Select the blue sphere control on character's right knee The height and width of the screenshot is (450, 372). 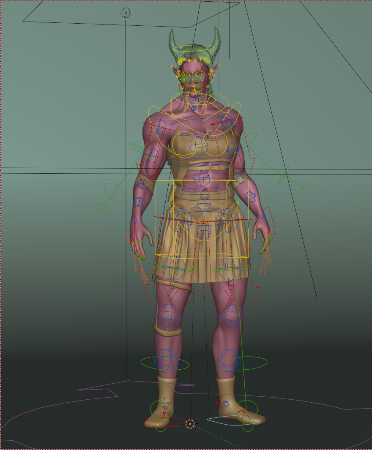[x=167, y=316]
